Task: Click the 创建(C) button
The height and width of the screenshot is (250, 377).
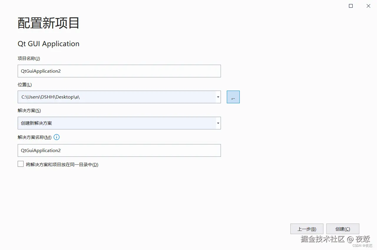Action: pyautogui.click(x=343, y=229)
